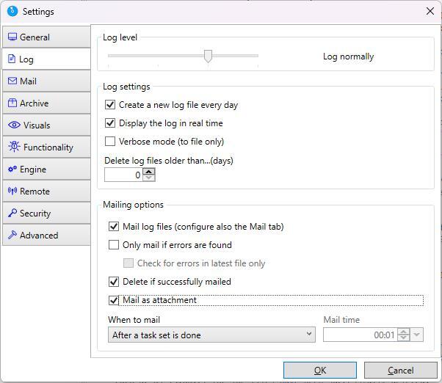The width and height of the screenshot is (442, 383).
Task: Increase delete log files days spinner
Action: click(149, 172)
